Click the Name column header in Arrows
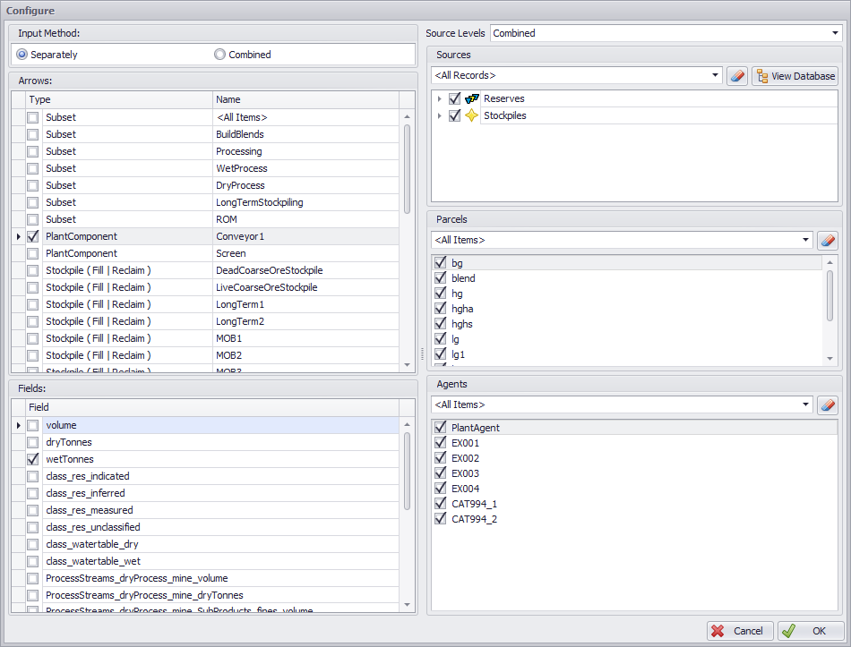Viewport: 851px width, 647px height. point(305,100)
